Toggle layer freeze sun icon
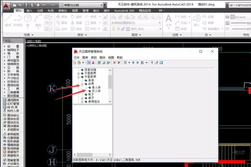The image size is (251, 167). 118,29
